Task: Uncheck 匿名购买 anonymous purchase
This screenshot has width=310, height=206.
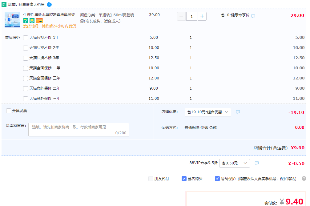Action: tap(184, 179)
